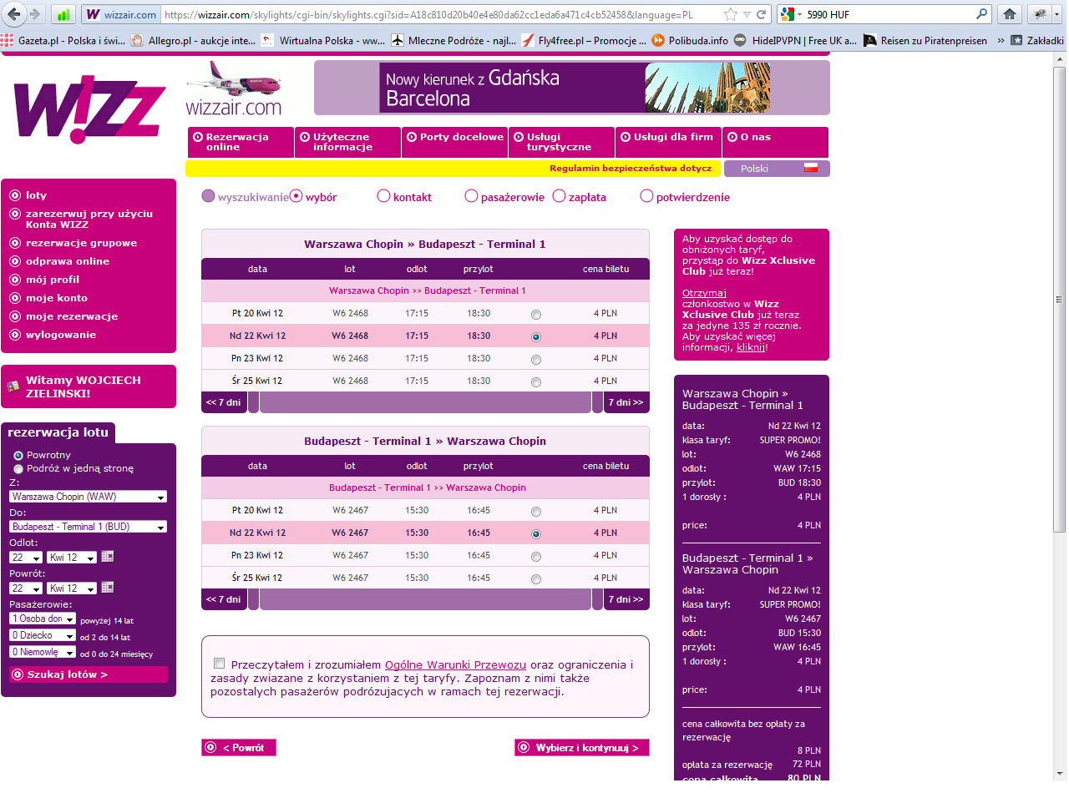Click the wizzair.com airplane logo
Image resolution: width=1069 pixels, height=803 pixels.
(x=234, y=88)
